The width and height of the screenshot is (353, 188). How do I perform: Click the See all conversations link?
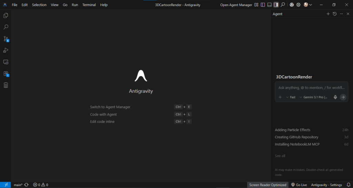tap(280, 156)
